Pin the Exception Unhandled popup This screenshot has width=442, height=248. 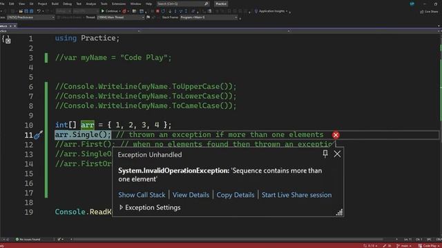coord(325,154)
